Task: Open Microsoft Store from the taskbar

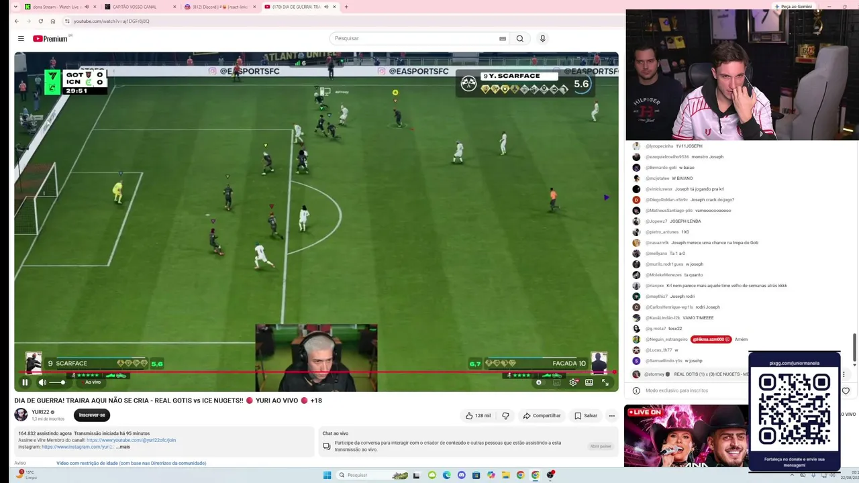Action: 476,475
